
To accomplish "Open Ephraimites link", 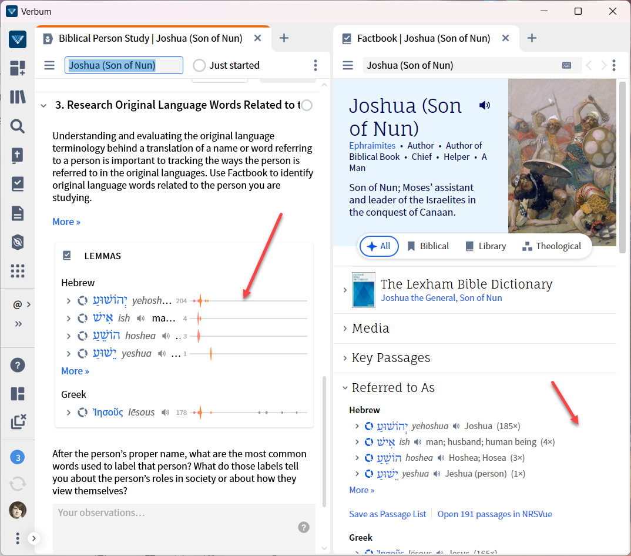I will pyautogui.click(x=372, y=145).
